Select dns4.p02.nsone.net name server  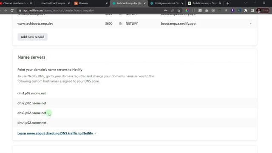pos(32,123)
